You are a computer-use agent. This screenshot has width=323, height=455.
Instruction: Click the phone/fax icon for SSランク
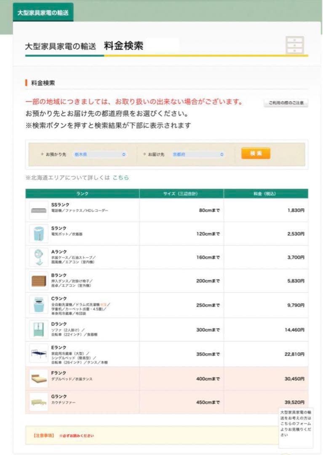pyautogui.click(x=38, y=211)
